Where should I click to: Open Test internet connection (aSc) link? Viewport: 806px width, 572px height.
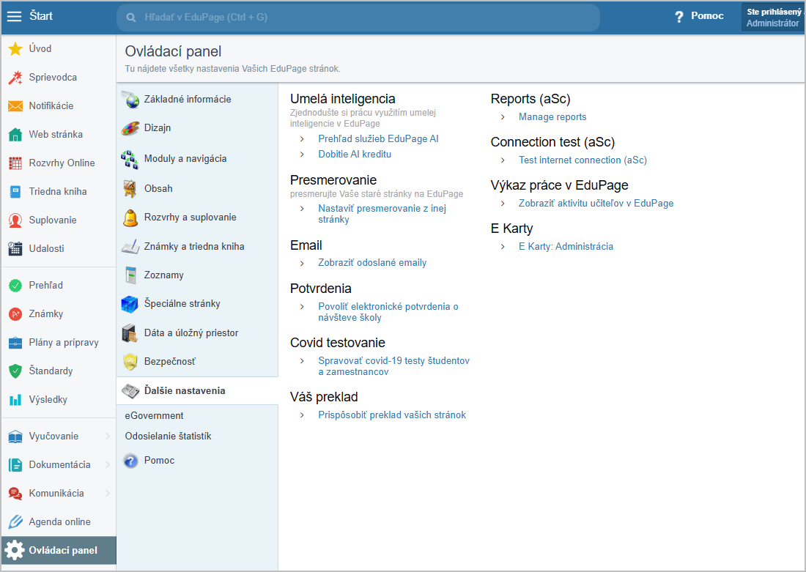[583, 160]
